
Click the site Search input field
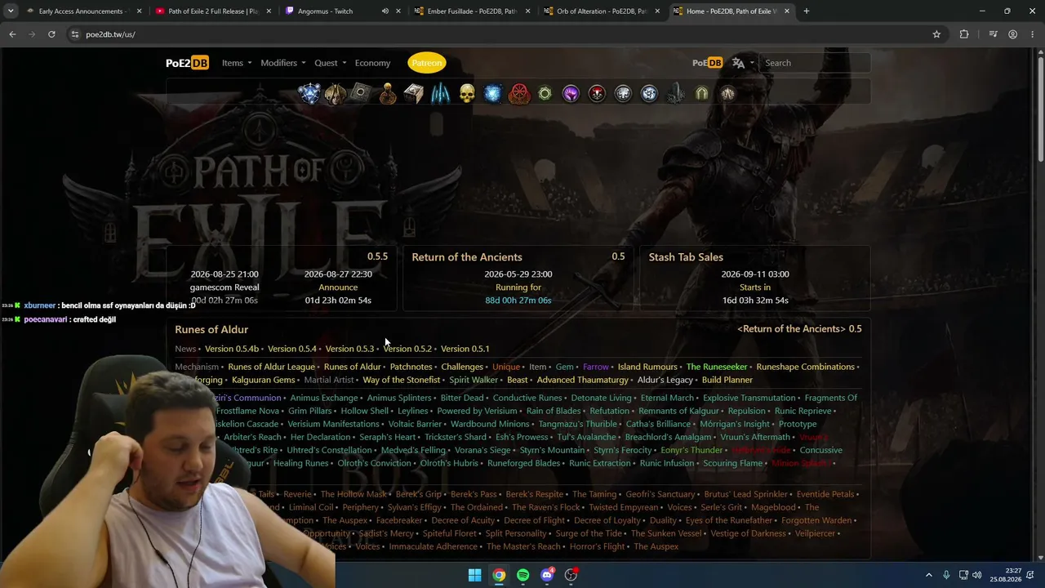tap(815, 63)
